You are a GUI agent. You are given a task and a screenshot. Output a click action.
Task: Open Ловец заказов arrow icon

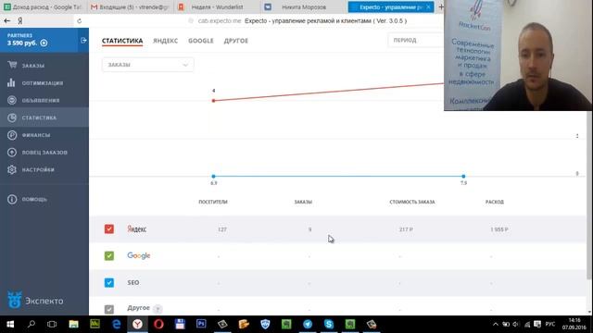coord(12,152)
